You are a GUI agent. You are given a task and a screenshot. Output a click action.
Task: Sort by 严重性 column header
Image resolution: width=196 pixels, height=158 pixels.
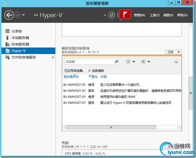point(93,77)
